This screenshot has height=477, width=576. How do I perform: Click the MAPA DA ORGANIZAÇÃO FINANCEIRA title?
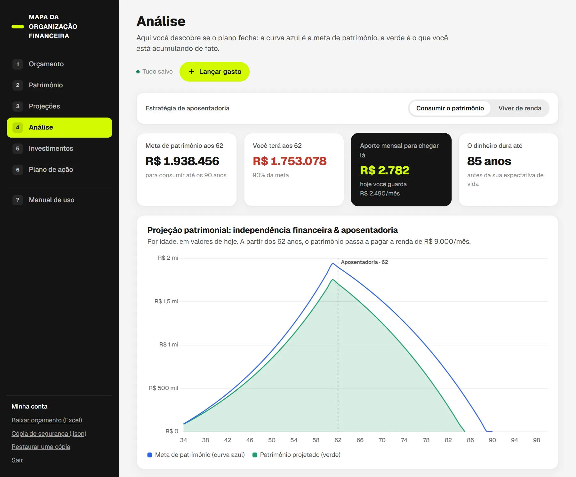coord(53,27)
